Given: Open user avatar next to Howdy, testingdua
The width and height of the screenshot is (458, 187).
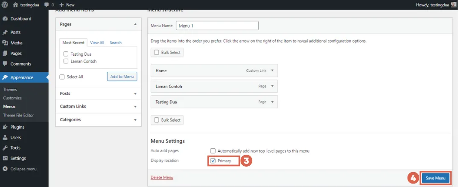Looking at the screenshot, I should point(453,5).
